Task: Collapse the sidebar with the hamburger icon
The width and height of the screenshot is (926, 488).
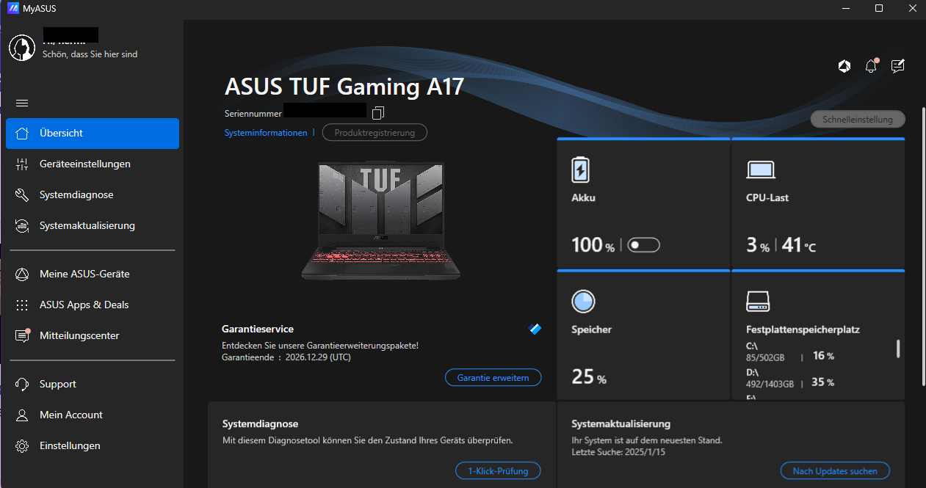Action: pyautogui.click(x=22, y=103)
